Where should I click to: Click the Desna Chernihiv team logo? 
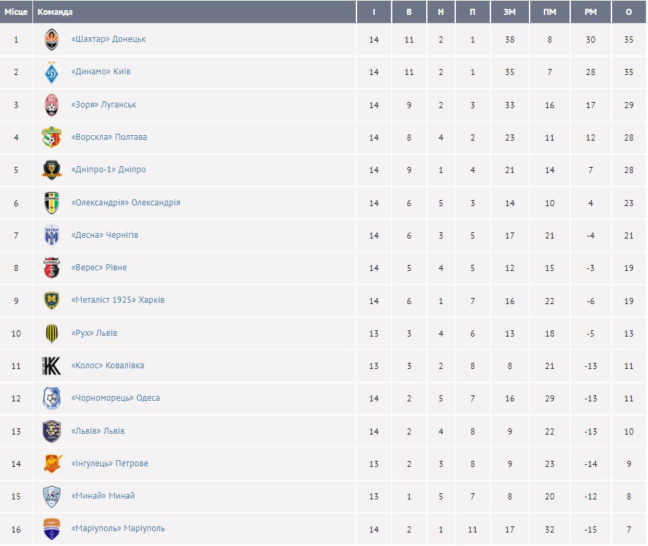[x=51, y=235]
